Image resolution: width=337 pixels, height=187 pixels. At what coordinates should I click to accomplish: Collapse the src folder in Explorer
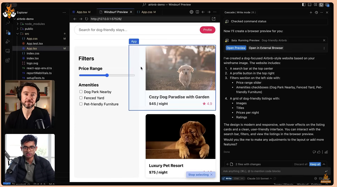point(18,34)
